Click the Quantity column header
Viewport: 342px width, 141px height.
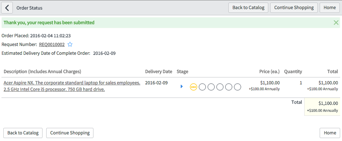pyautogui.click(x=293, y=72)
